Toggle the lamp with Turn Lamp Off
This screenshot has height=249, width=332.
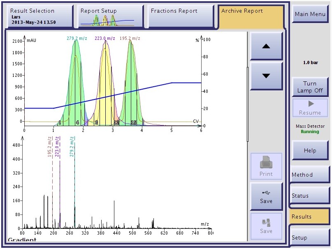[x=309, y=87]
